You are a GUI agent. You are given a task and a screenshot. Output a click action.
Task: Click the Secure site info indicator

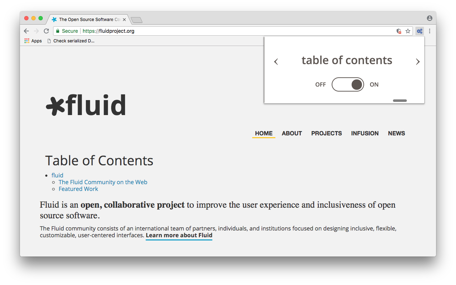[x=67, y=31]
